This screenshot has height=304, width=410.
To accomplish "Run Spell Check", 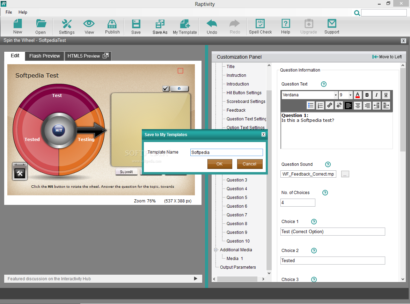I will tap(261, 27).
